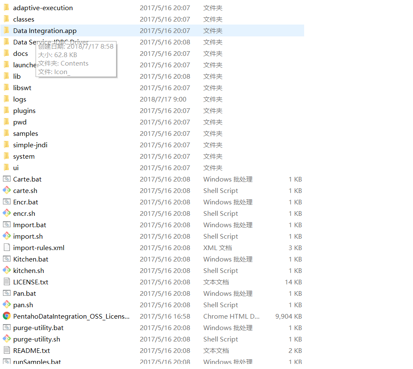Select the file name import.sh
Screen dimensions: 413x369
pos(28,237)
